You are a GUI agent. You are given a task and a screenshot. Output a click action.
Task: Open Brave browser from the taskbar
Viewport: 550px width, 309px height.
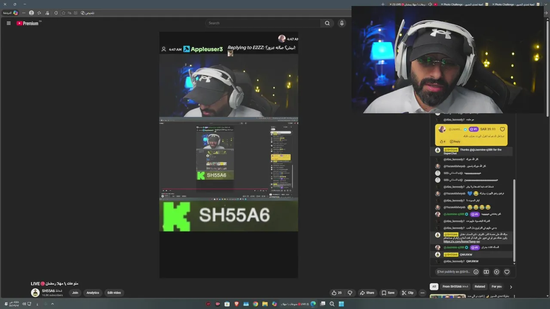tap(236, 304)
